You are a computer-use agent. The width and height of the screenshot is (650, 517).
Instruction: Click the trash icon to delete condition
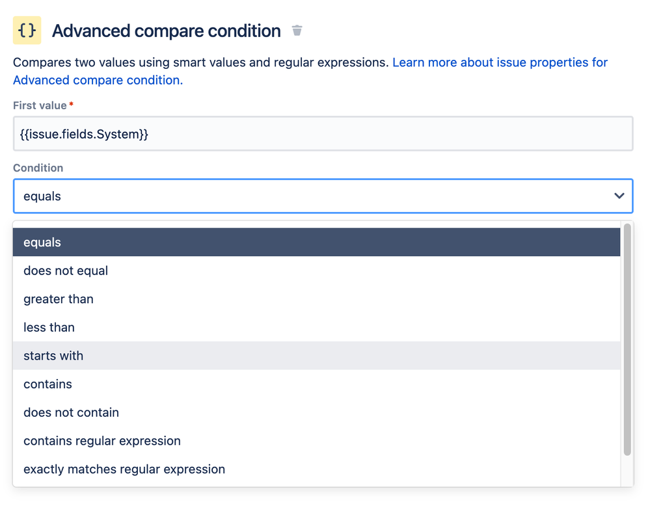point(297,31)
